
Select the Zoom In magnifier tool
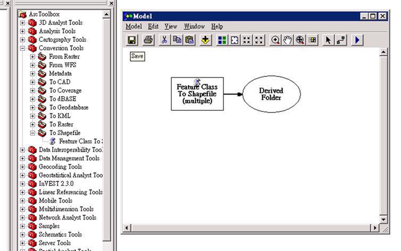[x=275, y=40]
